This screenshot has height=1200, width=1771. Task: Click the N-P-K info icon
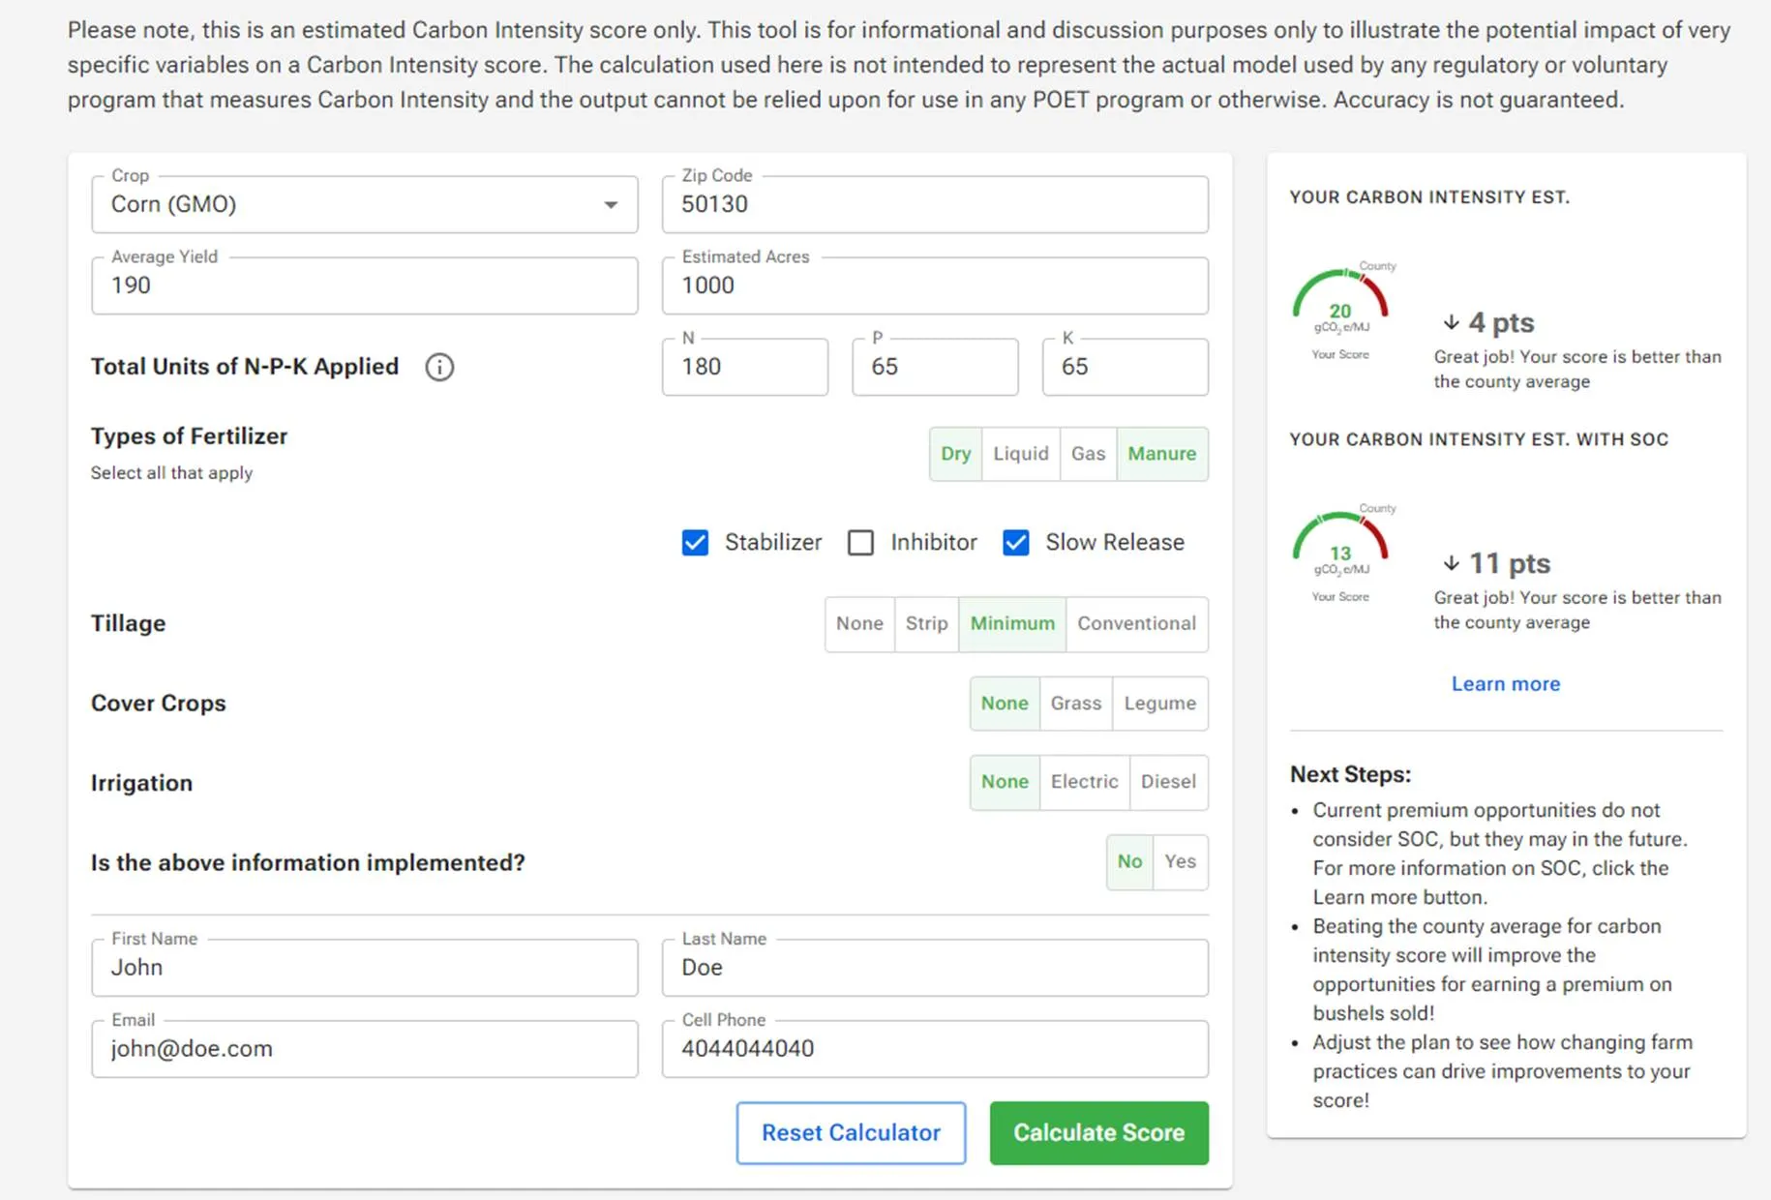coord(439,367)
